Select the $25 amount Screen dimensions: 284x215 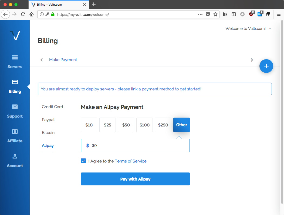pos(107,125)
